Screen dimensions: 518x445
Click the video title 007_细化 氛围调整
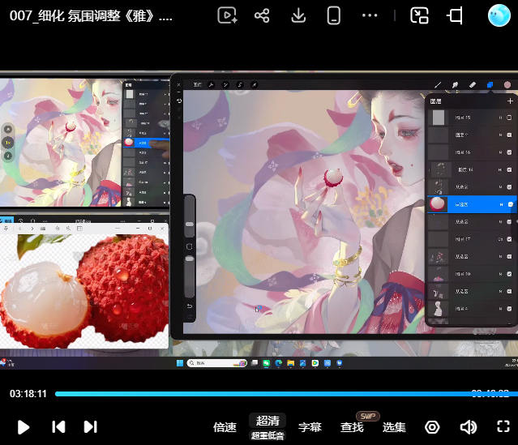tap(91, 15)
